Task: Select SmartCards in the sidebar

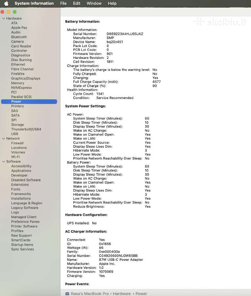Action: coord(21,240)
